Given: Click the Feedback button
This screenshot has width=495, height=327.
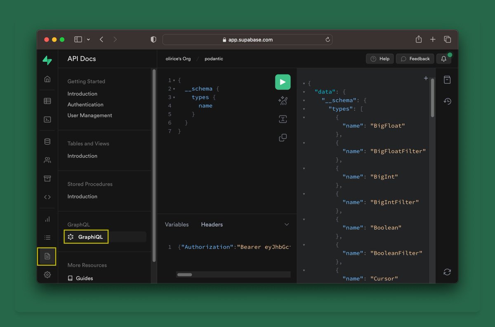Looking at the screenshot, I should [415, 59].
